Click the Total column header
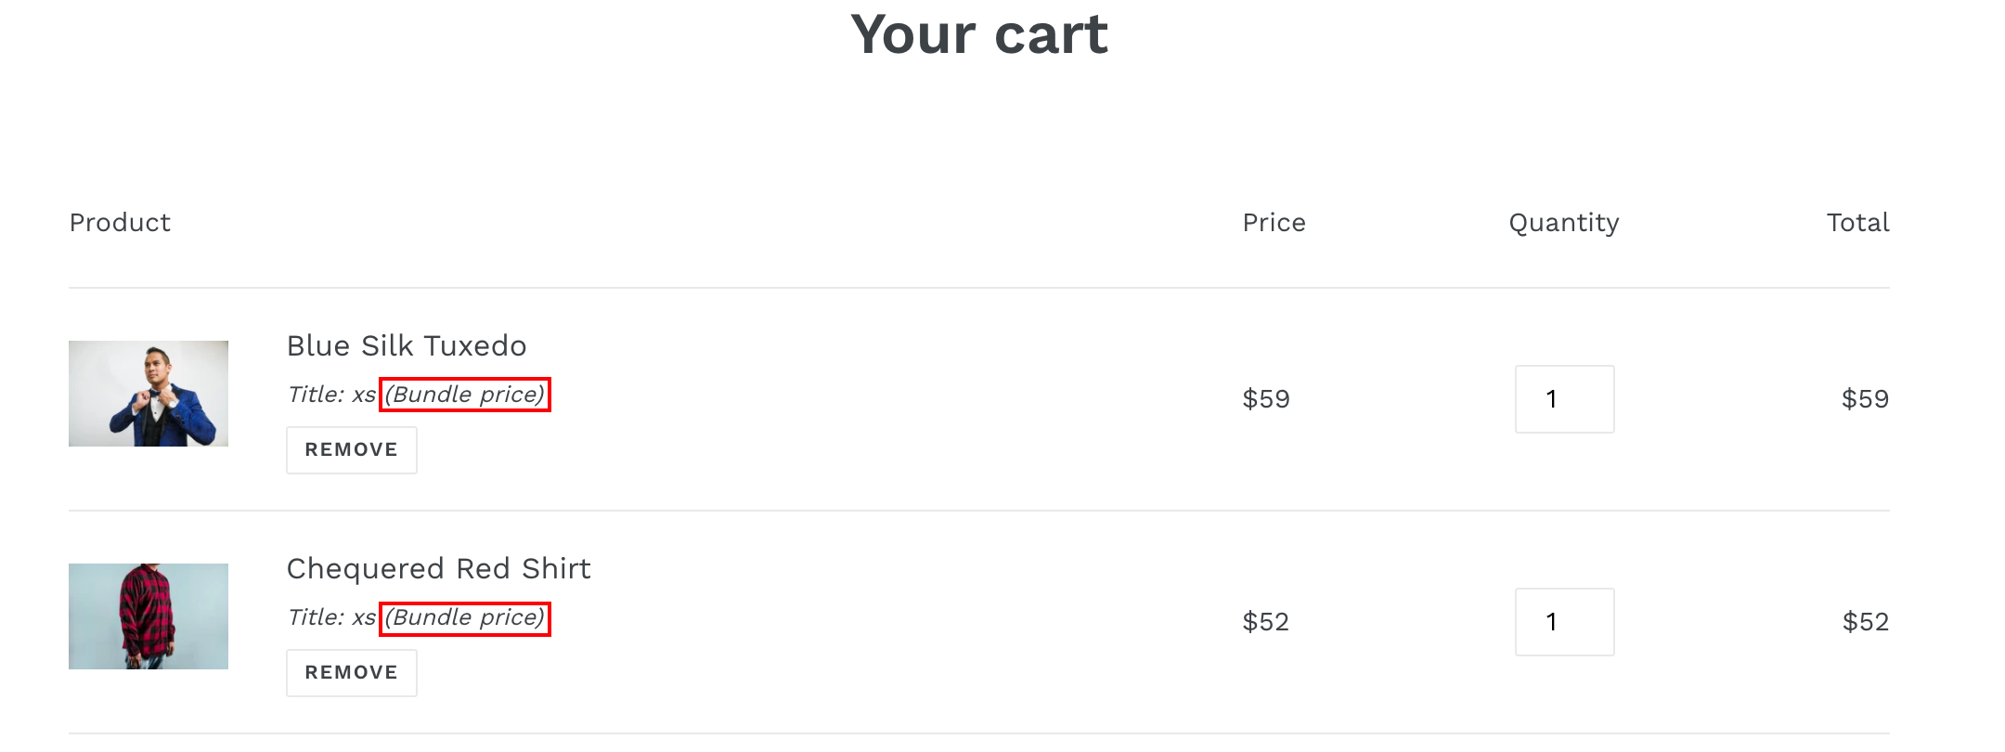 (1857, 223)
